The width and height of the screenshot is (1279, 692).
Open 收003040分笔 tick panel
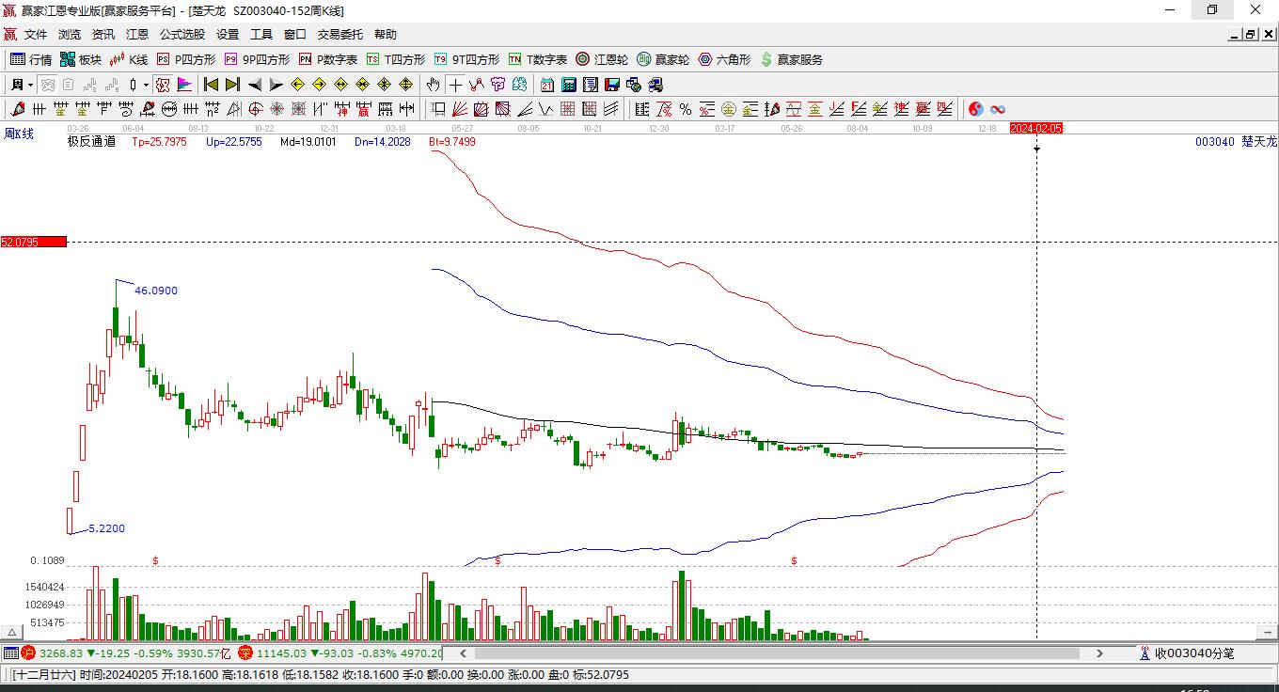[1187, 653]
